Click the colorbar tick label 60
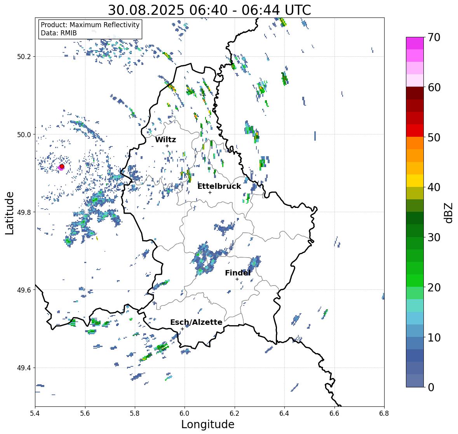This screenshot has width=458, height=434. (x=434, y=87)
